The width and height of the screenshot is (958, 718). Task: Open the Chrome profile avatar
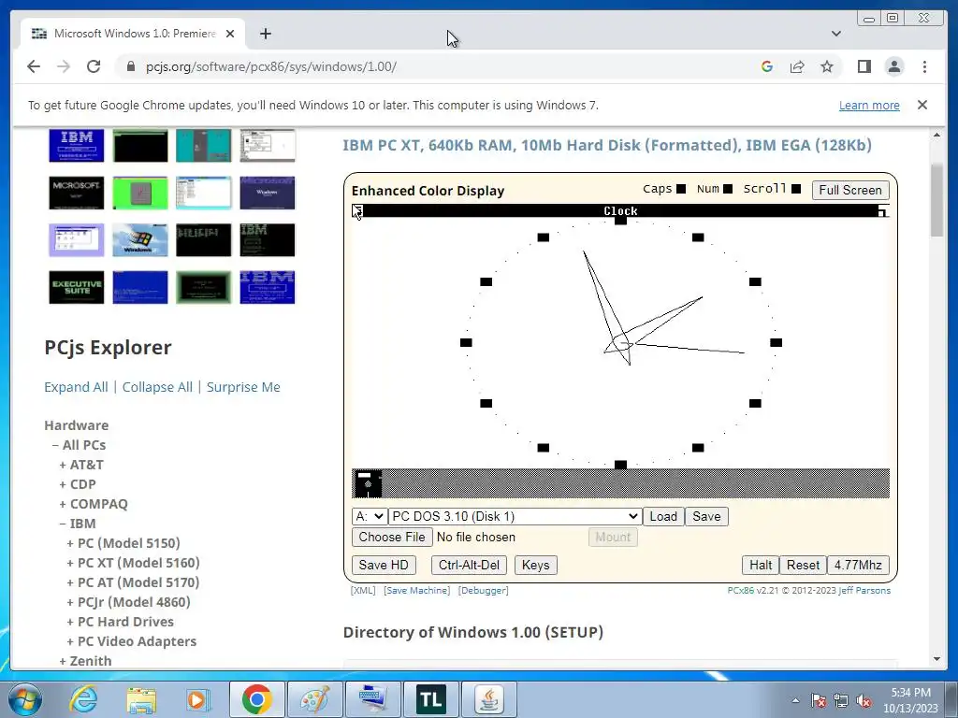[894, 66]
